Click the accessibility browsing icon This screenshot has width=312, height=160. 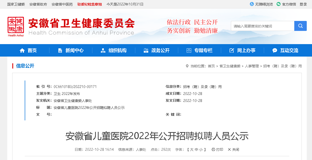252,4
